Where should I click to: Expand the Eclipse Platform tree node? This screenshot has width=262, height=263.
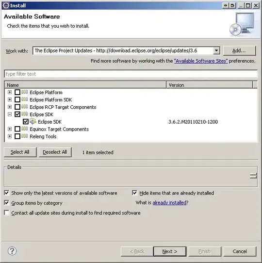pos(10,92)
